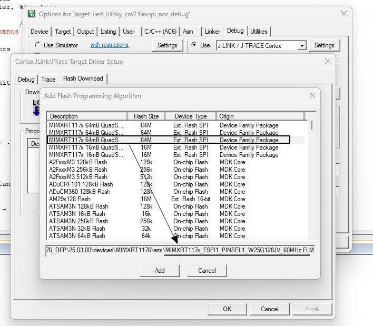Sort list by Flash Size column header

[x=146, y=116]
